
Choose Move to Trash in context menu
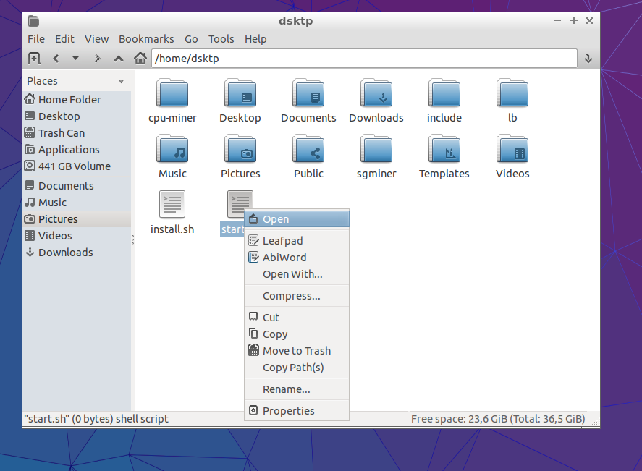(296, 351)
